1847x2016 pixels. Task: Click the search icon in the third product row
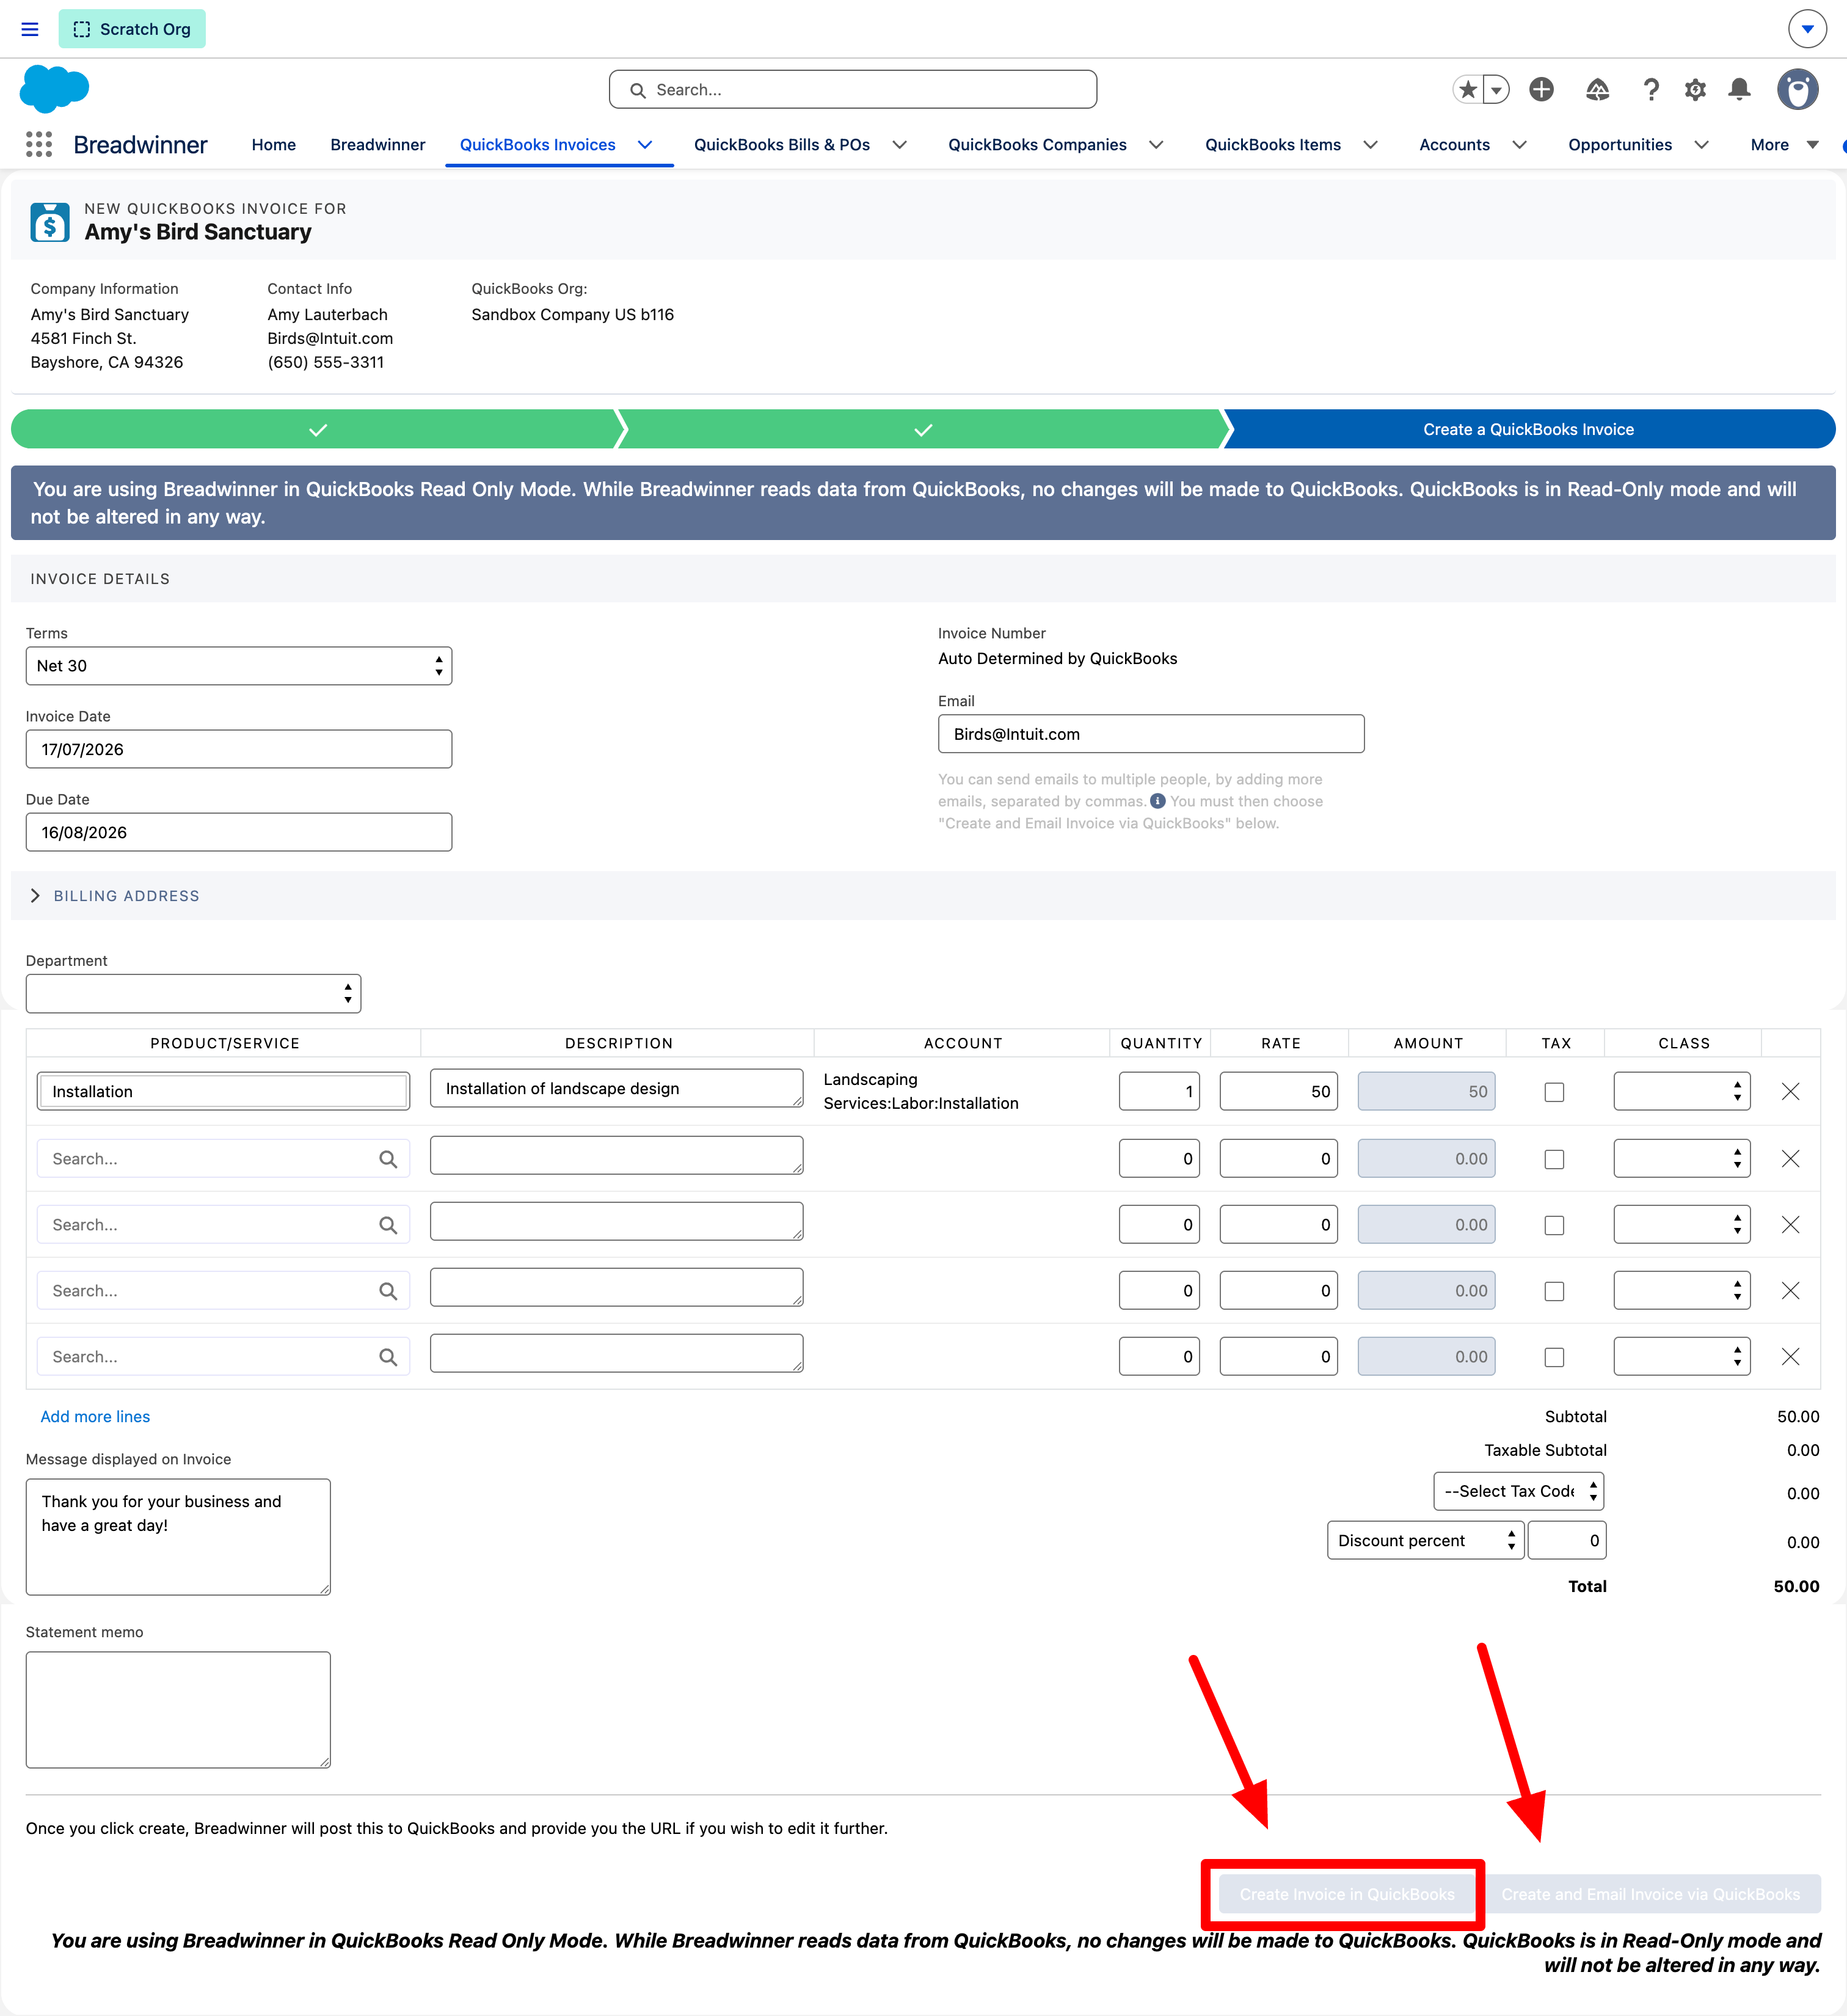click(x=388, y=1225)
